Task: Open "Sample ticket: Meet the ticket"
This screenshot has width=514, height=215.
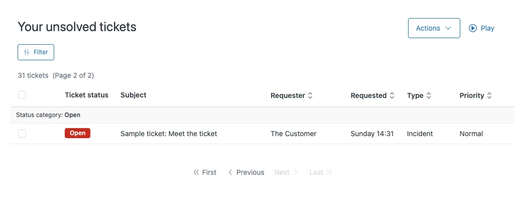Action: pyautogui.click(x=169, y=134)
